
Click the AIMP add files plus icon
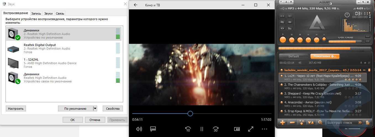283,123
